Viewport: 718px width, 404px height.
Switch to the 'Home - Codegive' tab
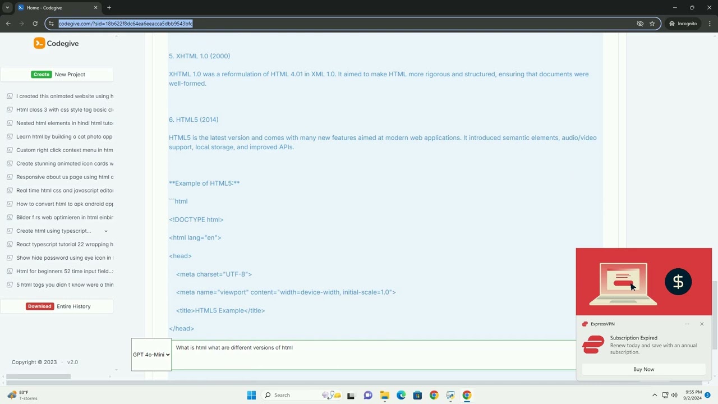[x=58, y=8]
